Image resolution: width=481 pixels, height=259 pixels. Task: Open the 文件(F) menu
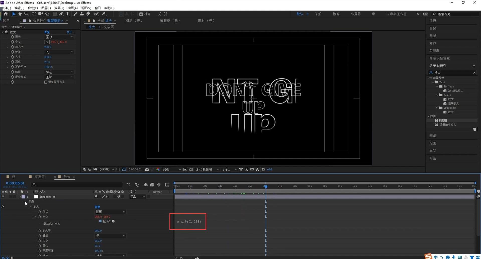[6, 8]
